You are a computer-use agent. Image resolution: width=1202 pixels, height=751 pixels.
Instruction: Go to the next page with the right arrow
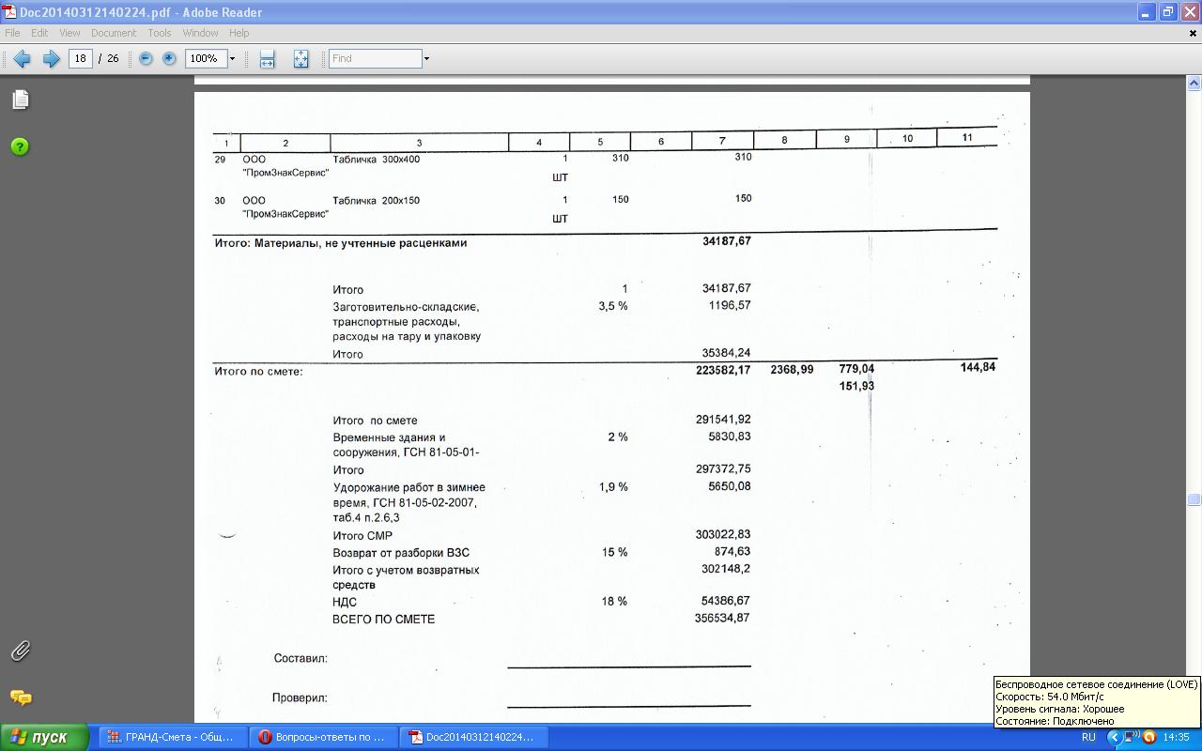coord(52,58)
